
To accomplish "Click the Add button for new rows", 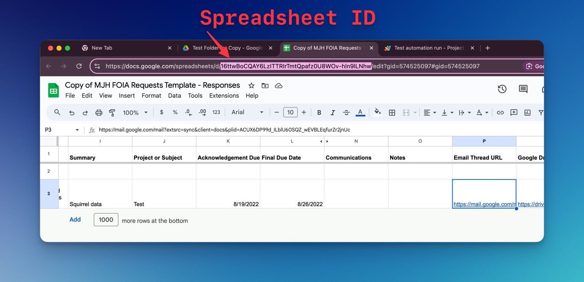I will pos(75,219).
